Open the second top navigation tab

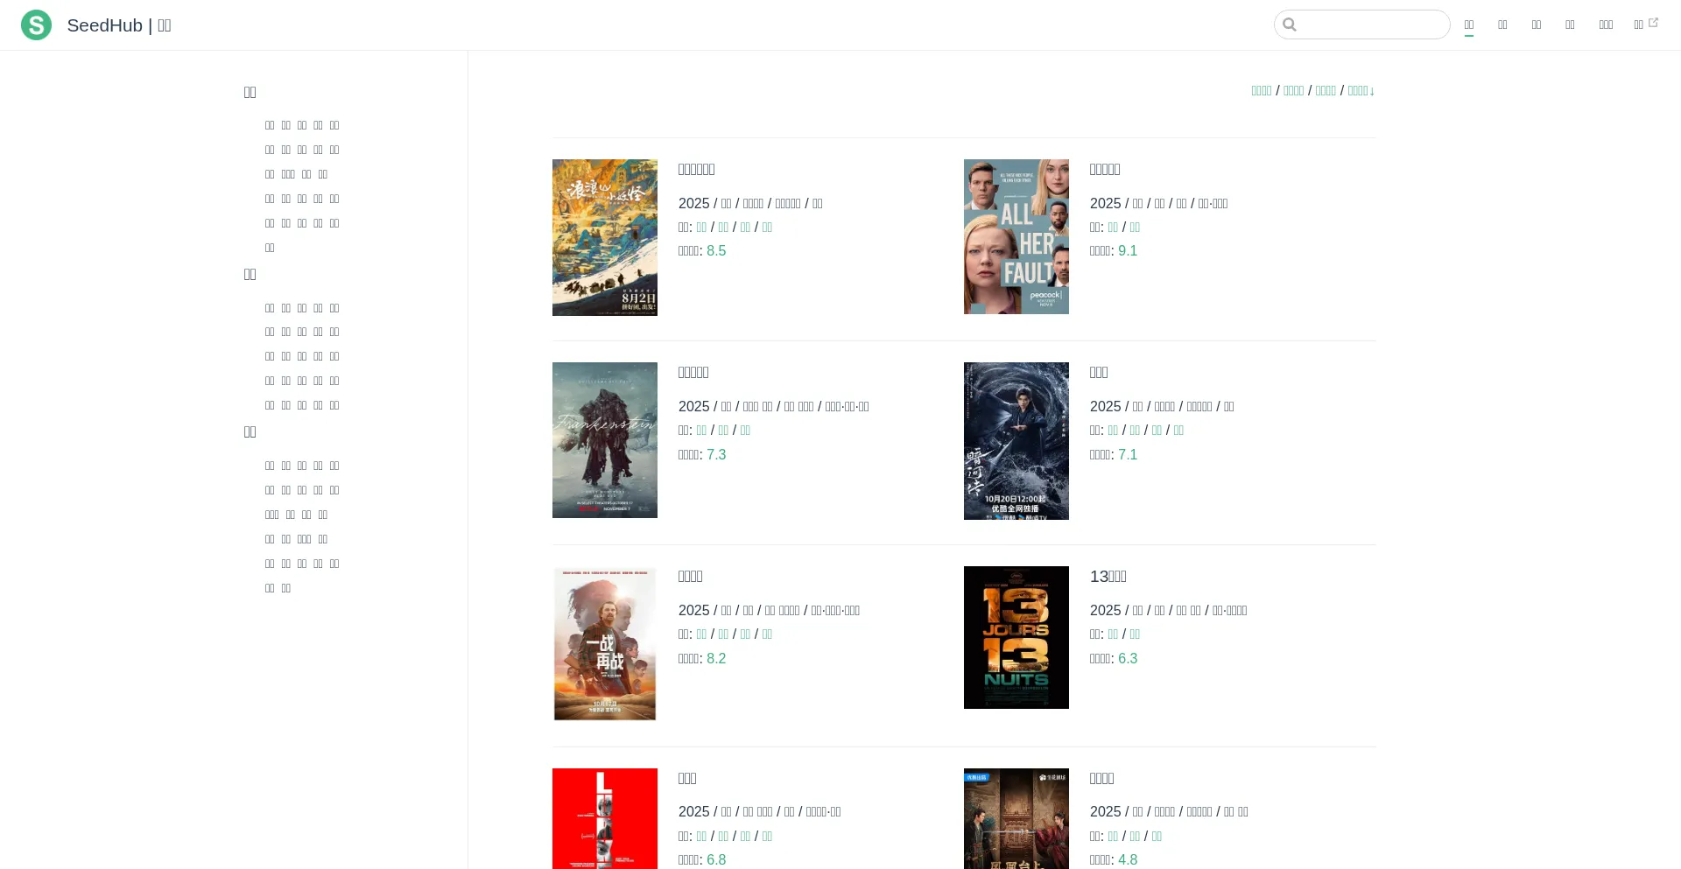(x=1502, y=25)
